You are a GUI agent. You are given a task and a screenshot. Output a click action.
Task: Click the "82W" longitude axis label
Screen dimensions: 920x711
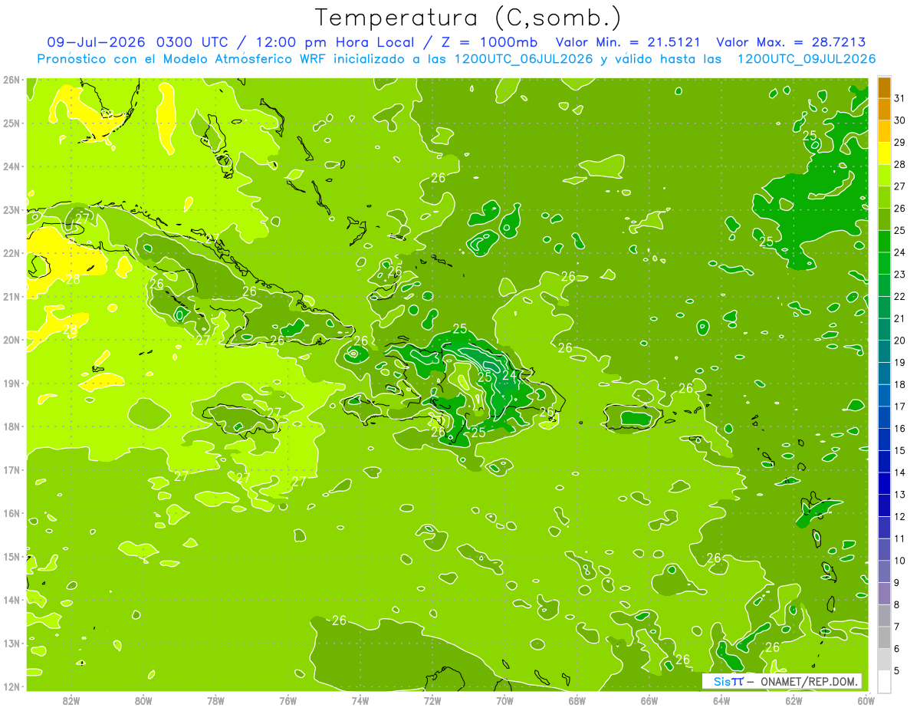[x=71, y=699]
